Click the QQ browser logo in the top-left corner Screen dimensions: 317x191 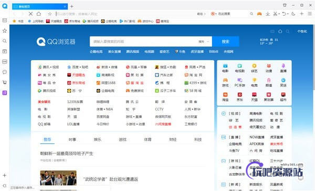click(x=5, y=6)
